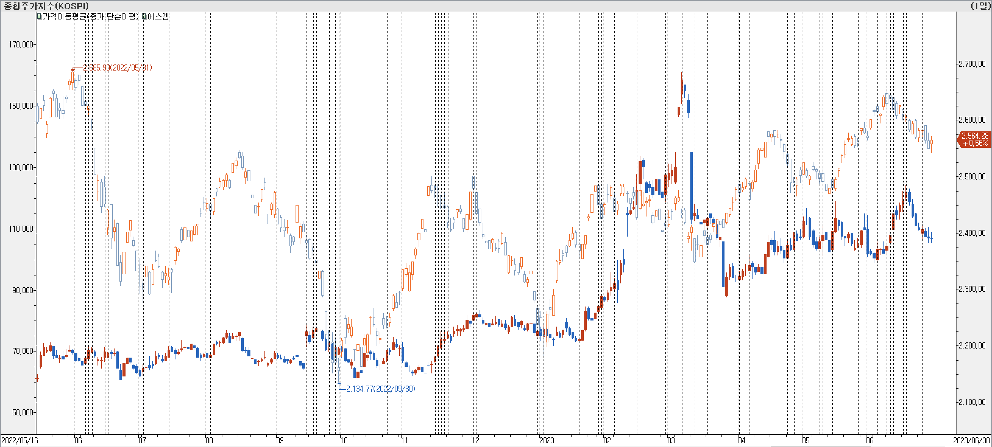The image size is (992, 447).
Task: Click the 2023/06/30 end date label
Action: (x=971, y=441)
